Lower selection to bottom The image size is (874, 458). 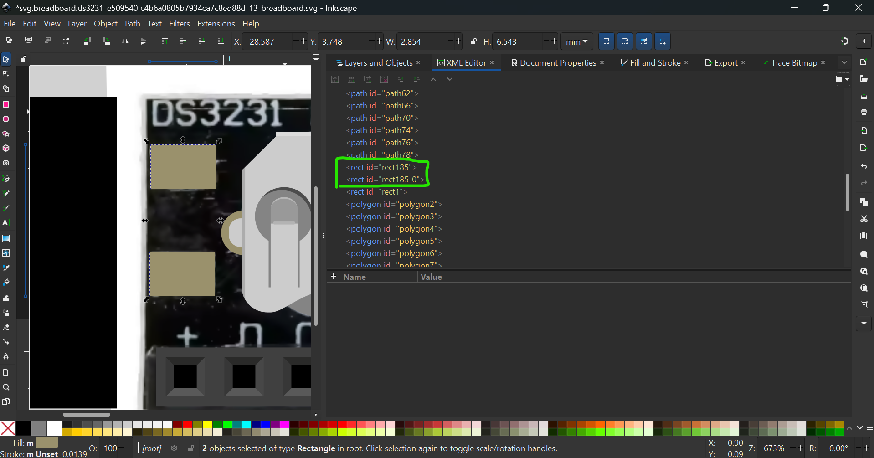[x=221, y=41]
